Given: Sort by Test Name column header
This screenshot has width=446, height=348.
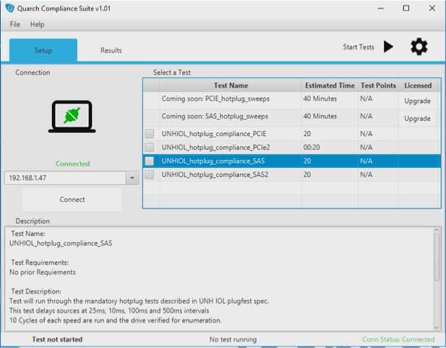Looking at the screenshot, I should pyautogui.click(x=231, y=85).
